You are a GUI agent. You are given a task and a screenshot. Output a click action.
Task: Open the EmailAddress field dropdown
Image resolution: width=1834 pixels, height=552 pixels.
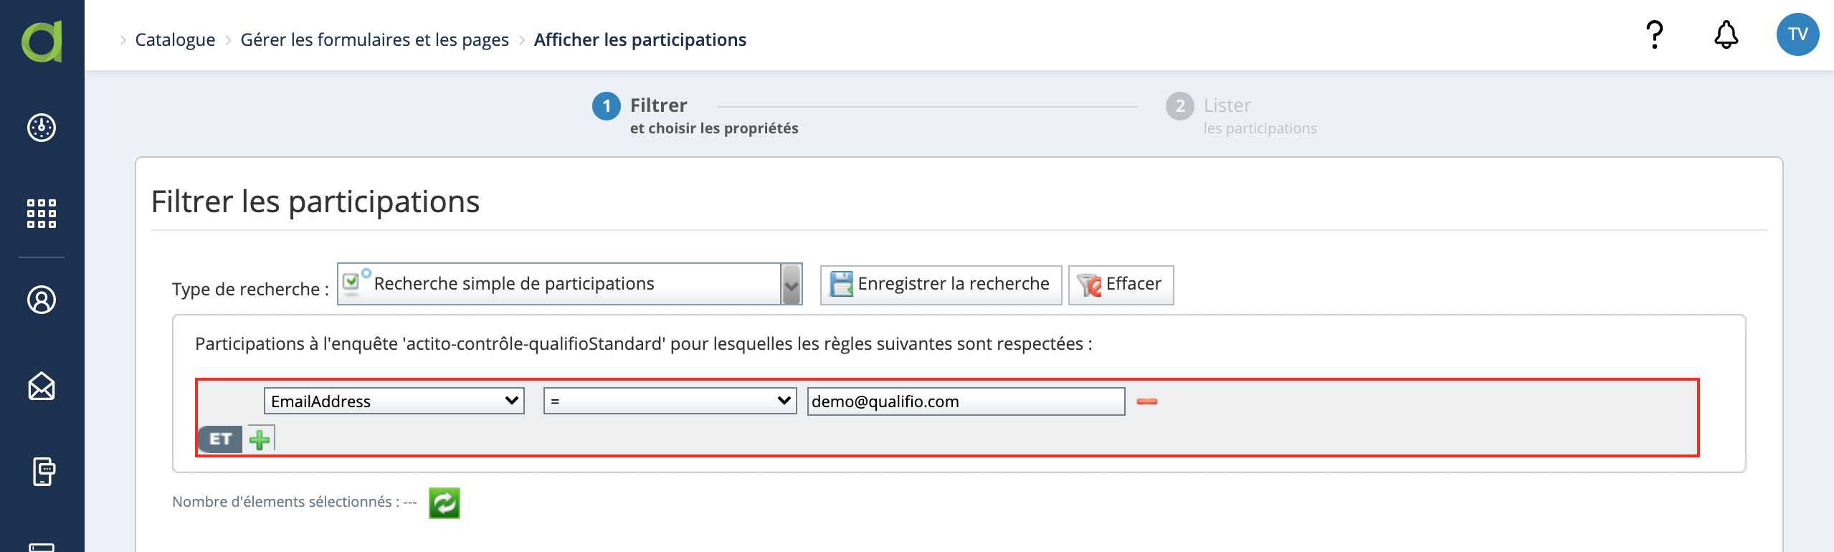coord(394,401)
